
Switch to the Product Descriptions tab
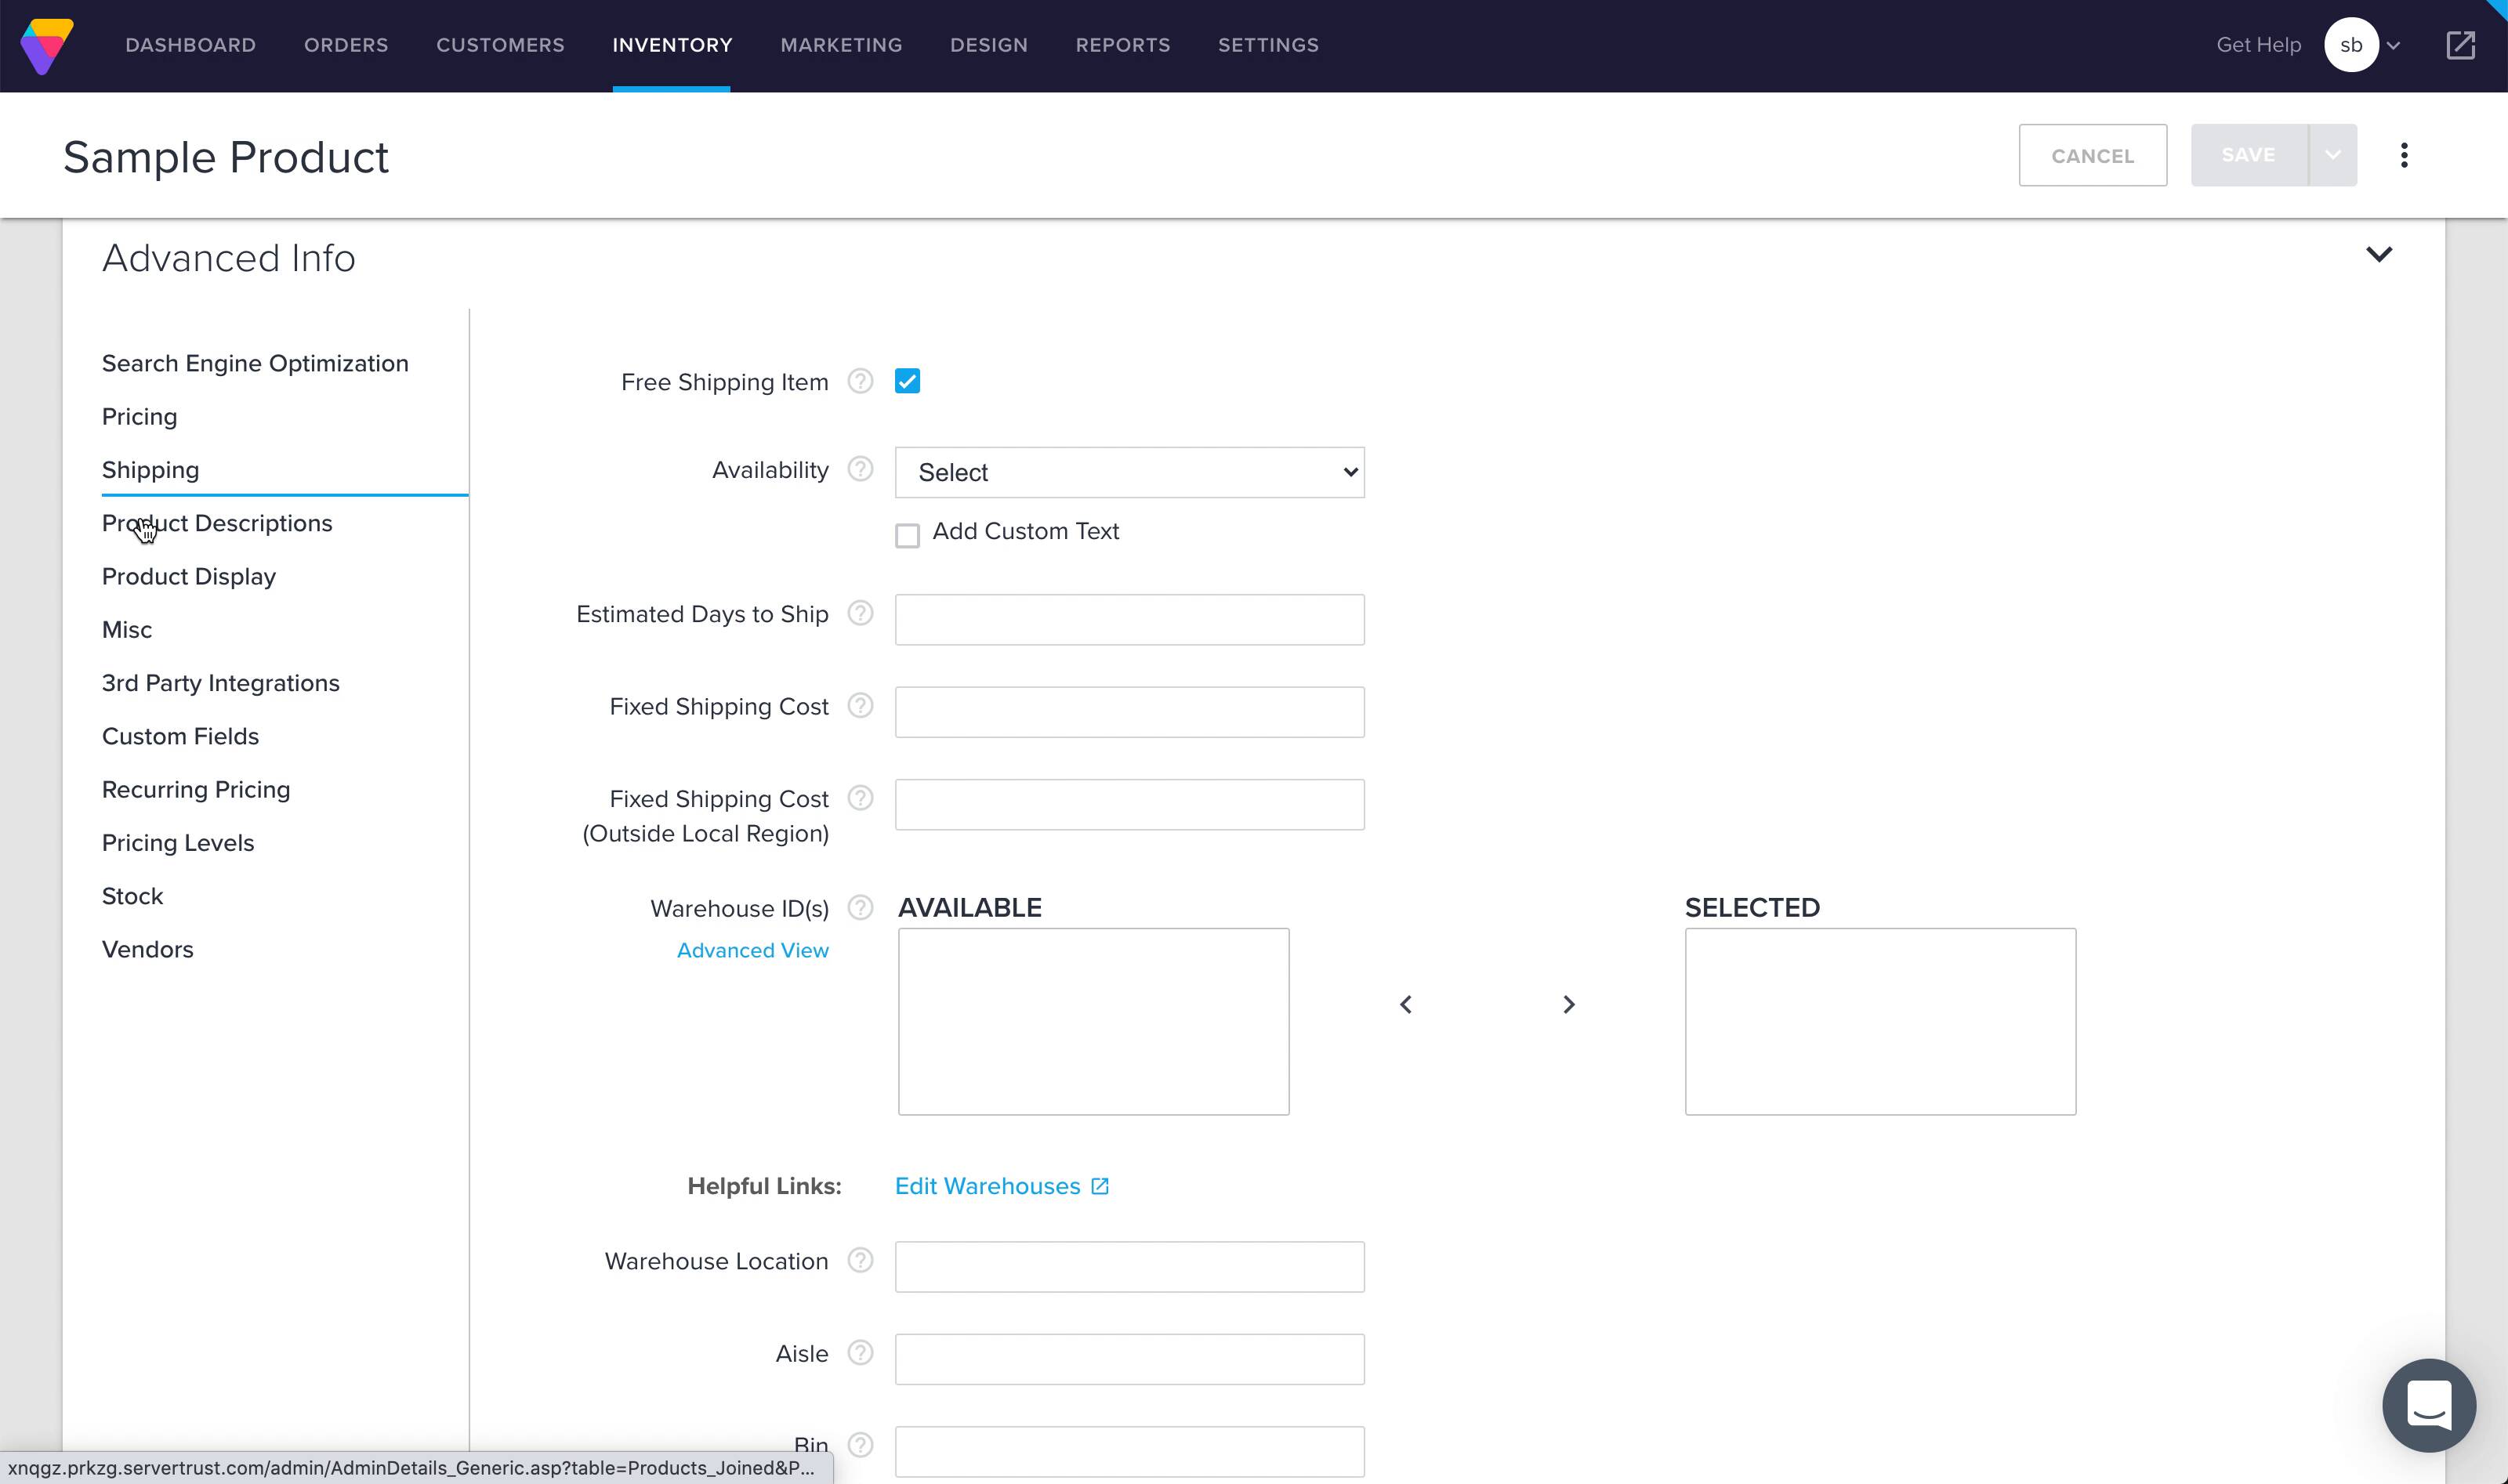click(217, 523)
